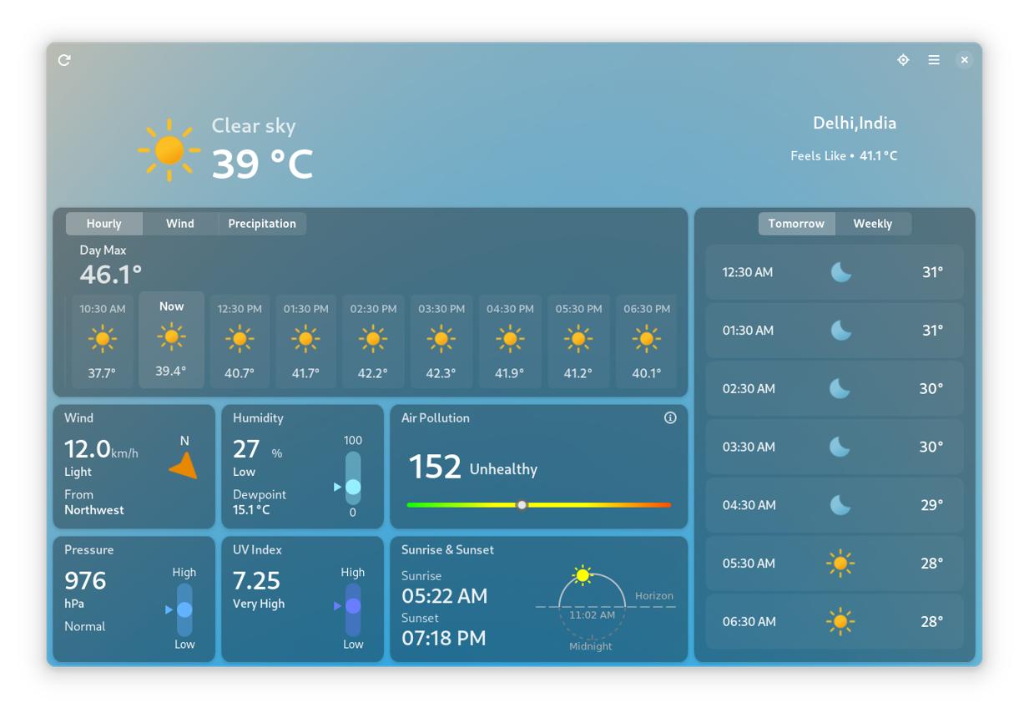The height and width of the screenshot is (718, 1029).
Task: Click the wind direction arrow icon
Action: pyautogui.click(x=184, y=466)
